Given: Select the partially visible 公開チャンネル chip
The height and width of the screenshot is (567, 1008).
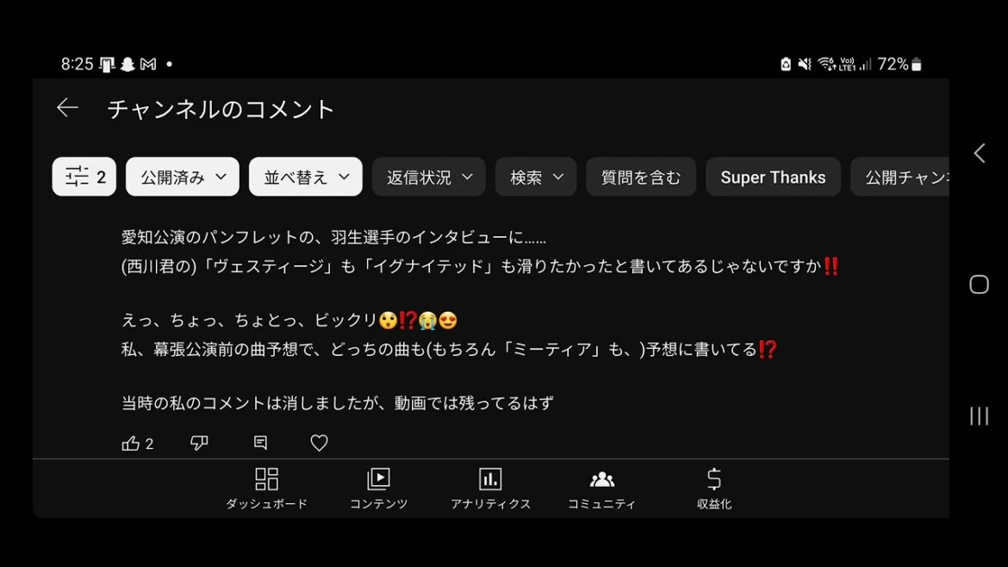Looking at the screenshot, I should (900, 176).
